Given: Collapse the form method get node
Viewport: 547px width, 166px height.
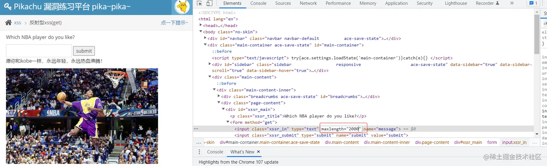Looking at the screenshot, I should coord(228,122).
